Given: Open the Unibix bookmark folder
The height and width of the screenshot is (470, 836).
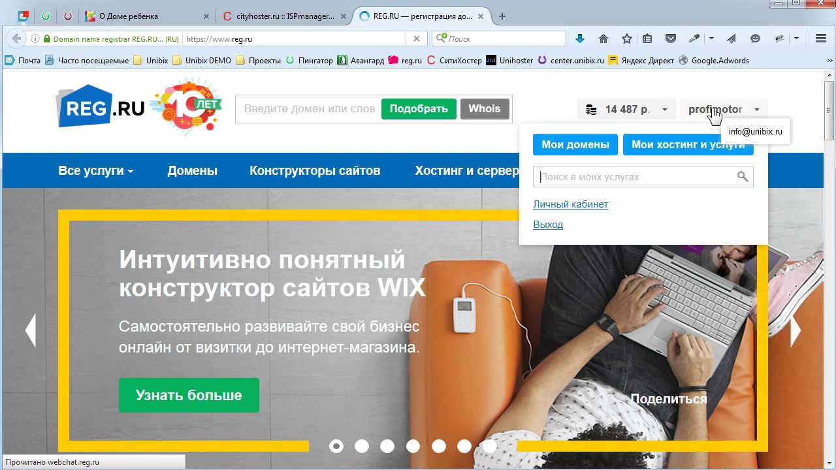Looking at the screenshot, I should click(x=151, y=60).
